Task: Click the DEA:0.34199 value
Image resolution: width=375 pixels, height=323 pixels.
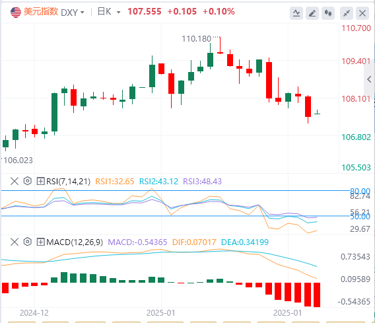Action: (x=245, y=242)
